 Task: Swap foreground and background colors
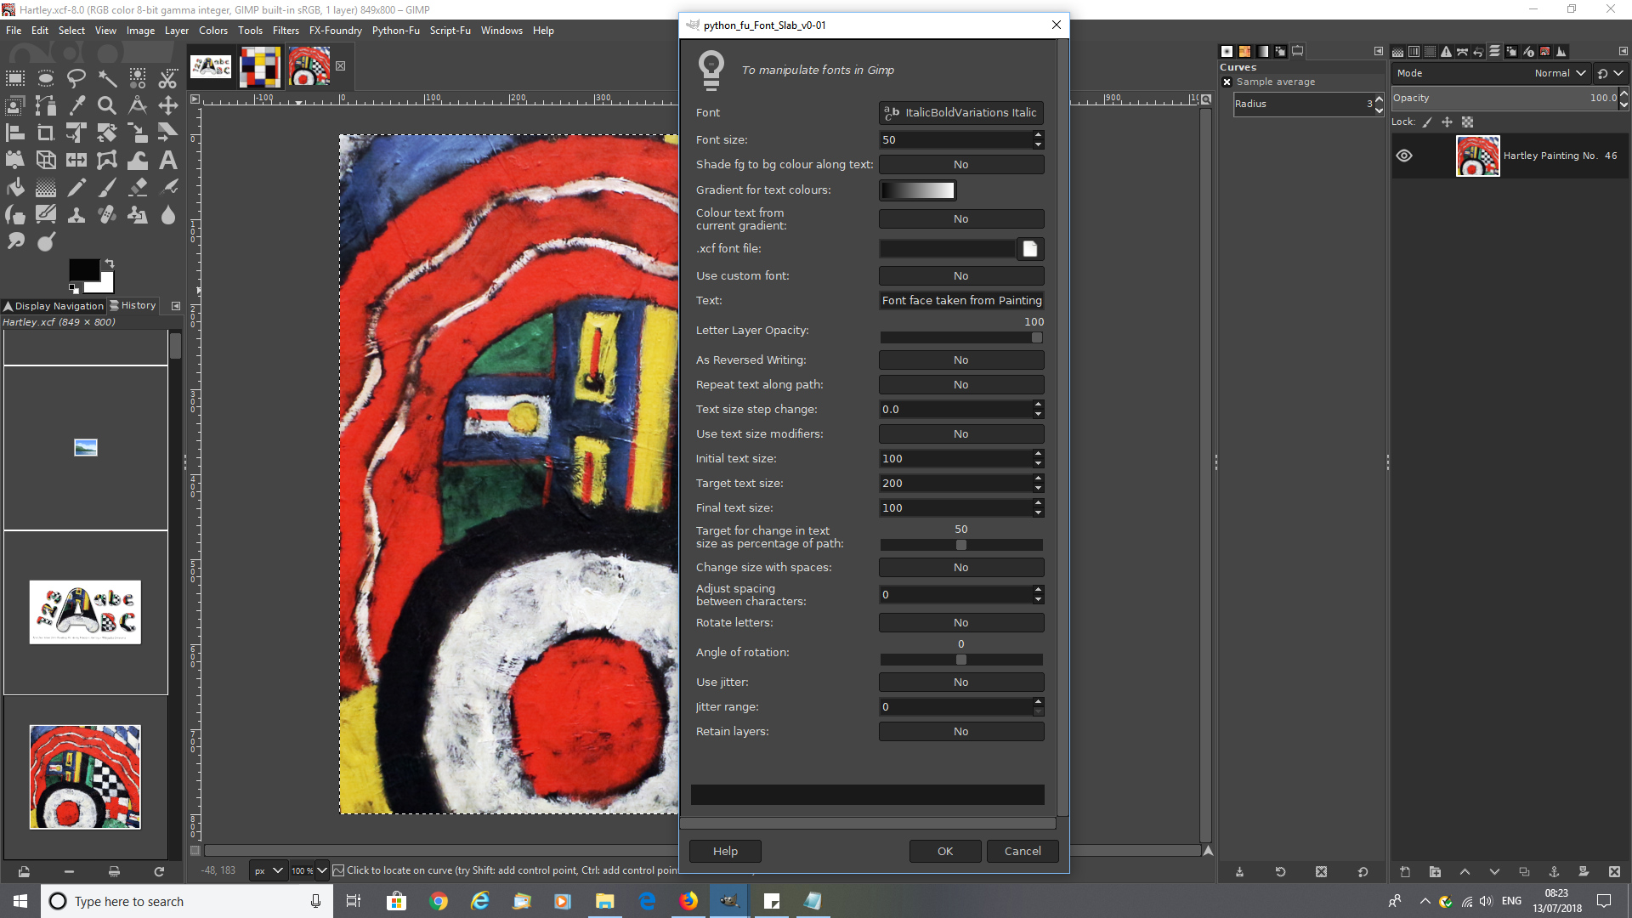[x=109, y=263]
